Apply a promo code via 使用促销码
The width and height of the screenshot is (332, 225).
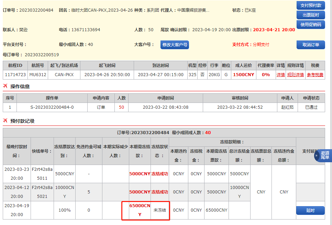pos(311,24)
